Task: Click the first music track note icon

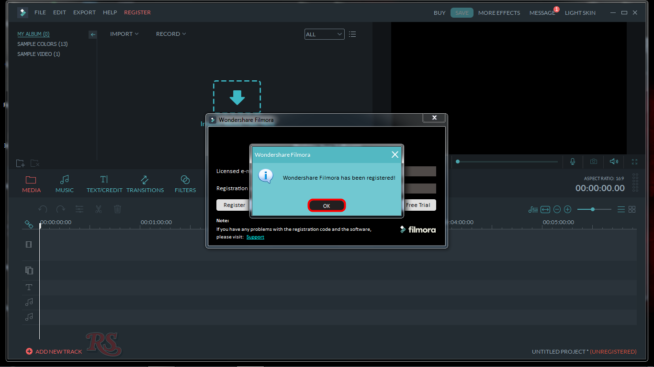Action: click(x=29, y=302)
